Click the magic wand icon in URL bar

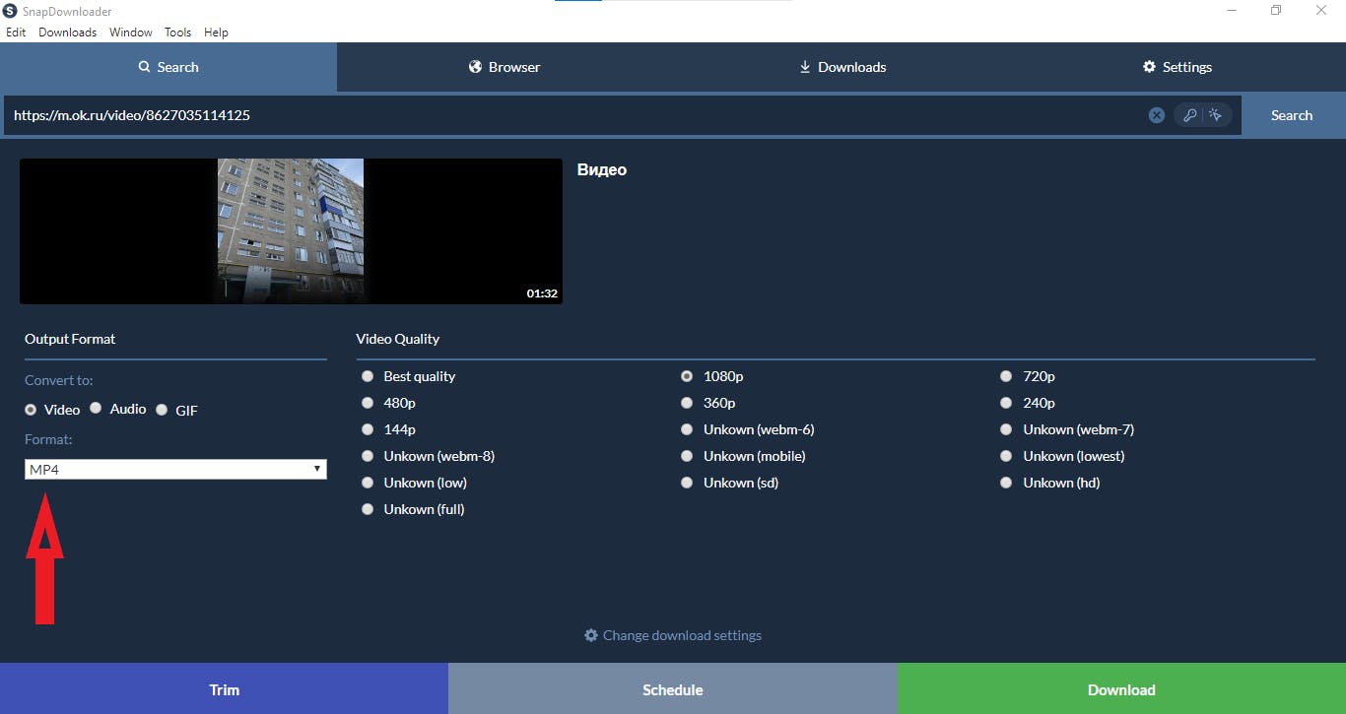[1216, 115]
